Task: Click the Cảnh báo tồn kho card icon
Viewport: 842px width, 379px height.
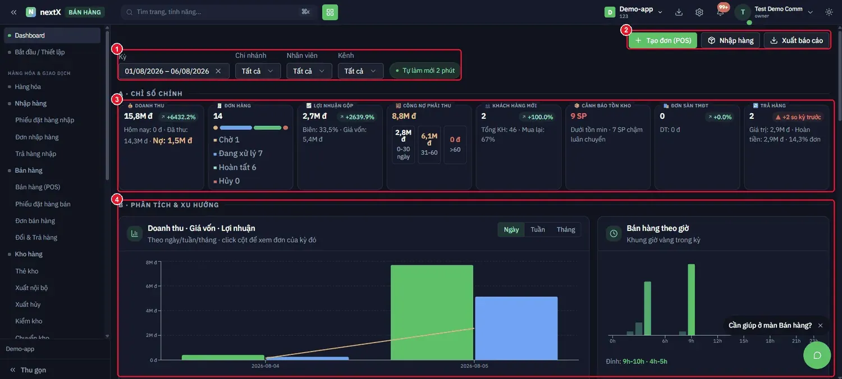Action: [x=576, y=105]
